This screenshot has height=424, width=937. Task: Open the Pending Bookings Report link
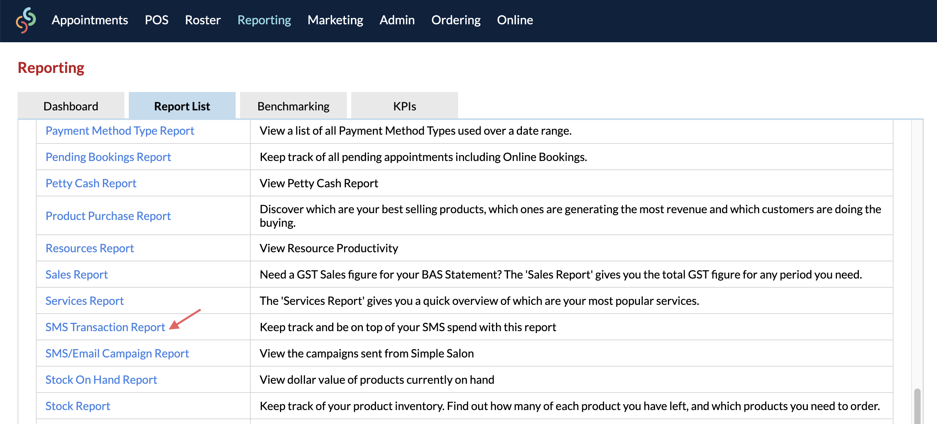tap(108, 157)
